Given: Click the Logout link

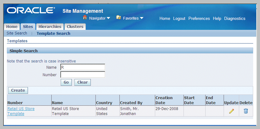Looking at the screenshot, I should [179, 18].
